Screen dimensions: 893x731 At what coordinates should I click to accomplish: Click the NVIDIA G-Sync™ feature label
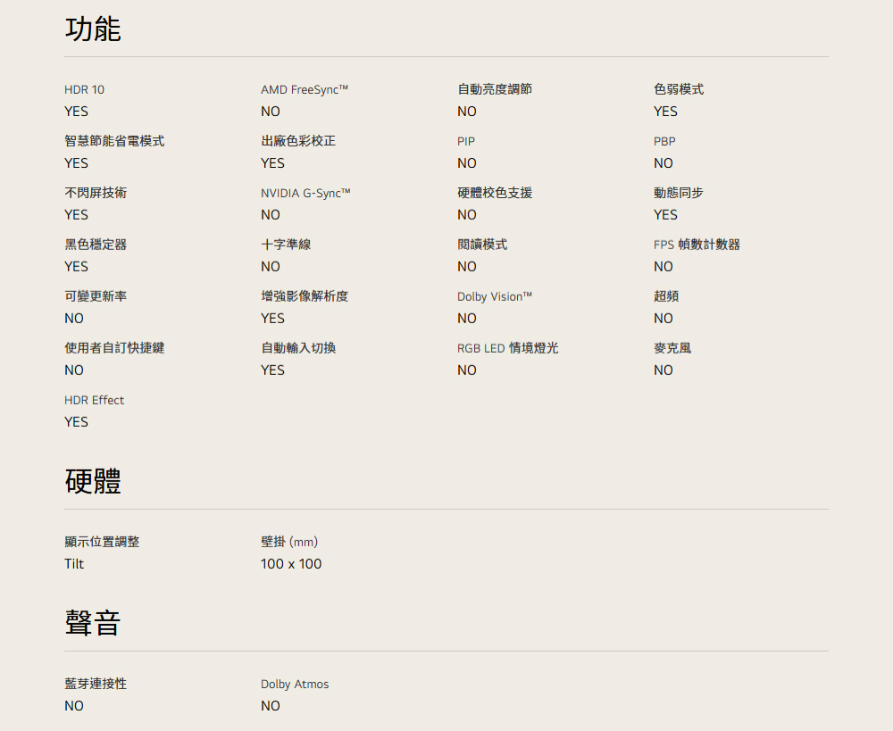tap(305, 193)
